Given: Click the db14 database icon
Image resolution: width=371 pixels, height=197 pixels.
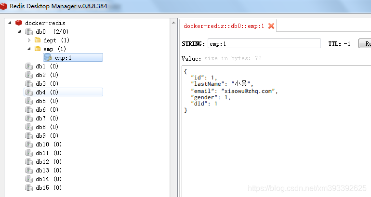Looking at the screenshot, I should point(28,179).
